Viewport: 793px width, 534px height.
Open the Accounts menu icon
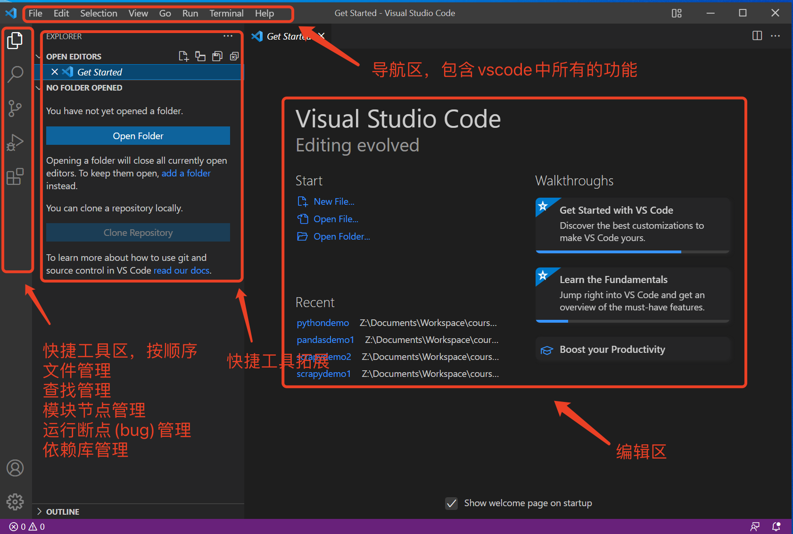click(x=15, y=468)
